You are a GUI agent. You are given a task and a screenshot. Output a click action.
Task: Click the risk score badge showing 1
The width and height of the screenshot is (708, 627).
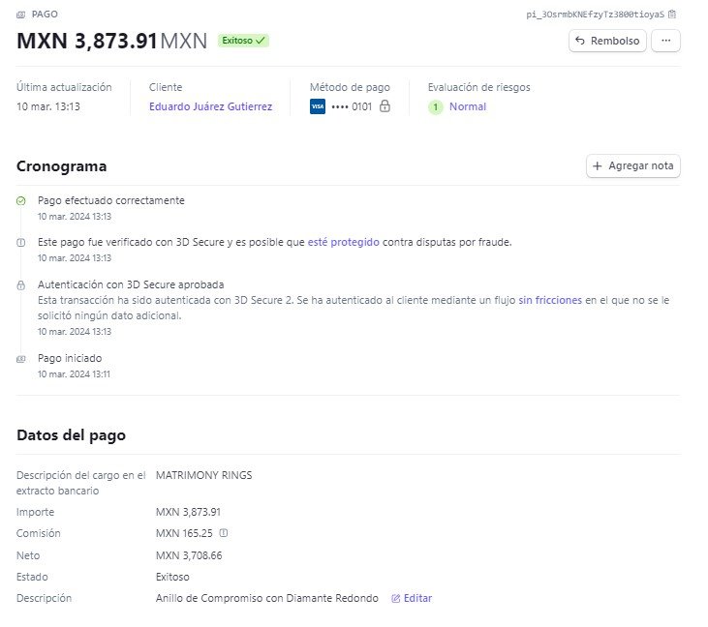click(x=435, y=106)
